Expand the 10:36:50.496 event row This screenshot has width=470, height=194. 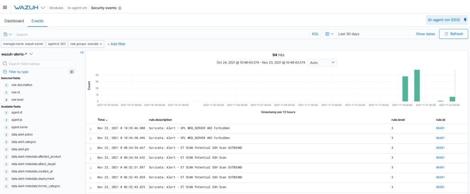click(x=91, y=138)
